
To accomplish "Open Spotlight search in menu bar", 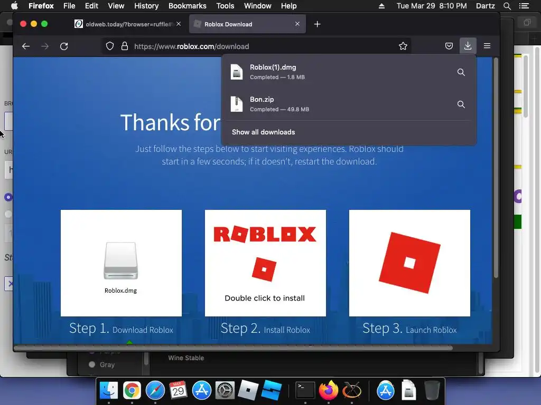I will (507, 6).
